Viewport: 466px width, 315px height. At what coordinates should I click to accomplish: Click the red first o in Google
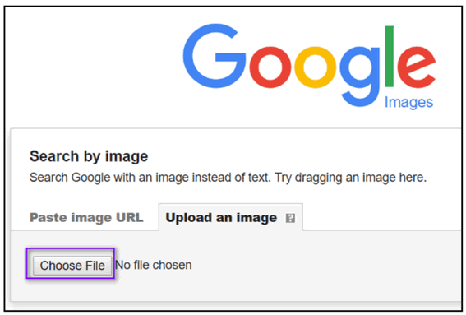pyautogui.click(x=270, y=67)
